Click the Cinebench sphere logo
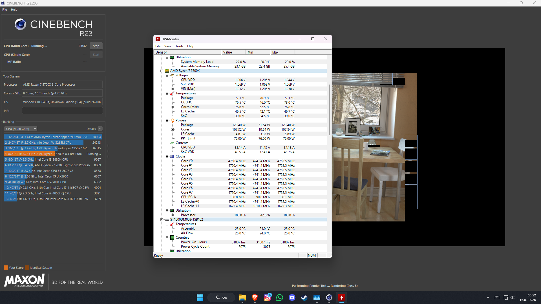 [20, 25]
